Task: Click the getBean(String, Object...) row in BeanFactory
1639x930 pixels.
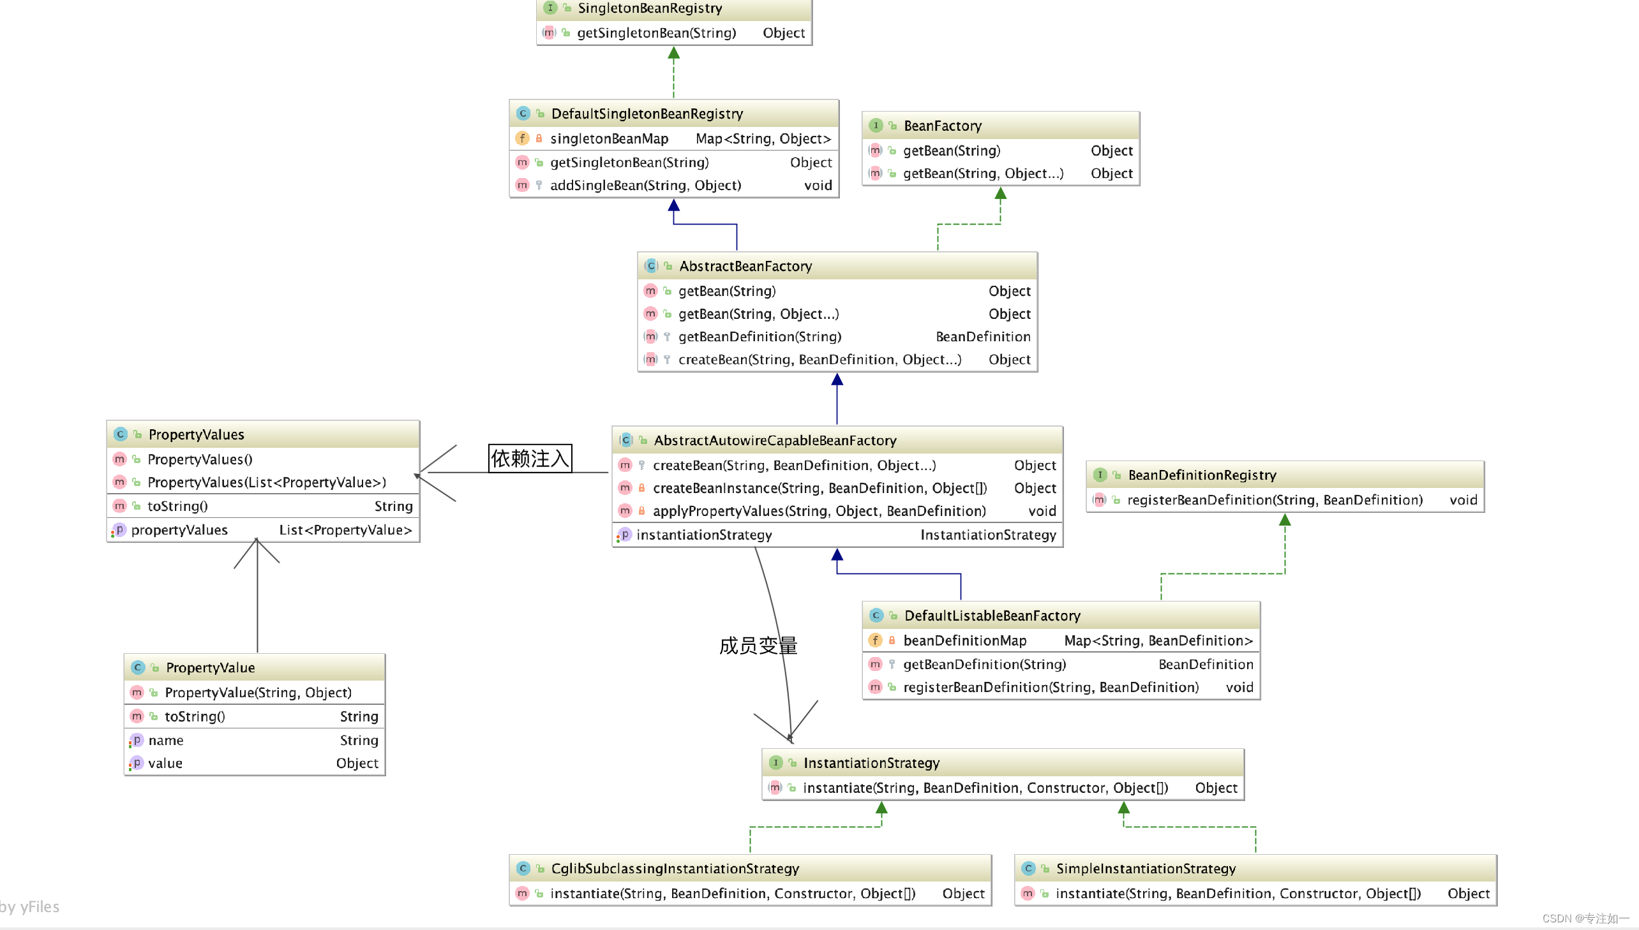Action: (x=1001, y=173)
